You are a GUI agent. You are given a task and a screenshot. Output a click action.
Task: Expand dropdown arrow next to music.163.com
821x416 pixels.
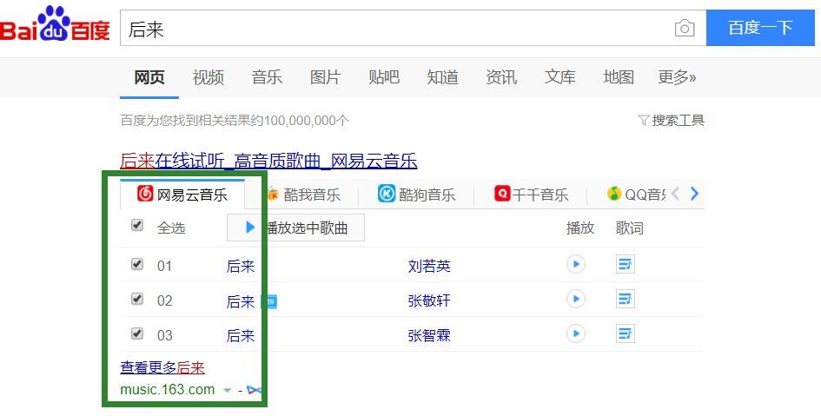point(227,390)
